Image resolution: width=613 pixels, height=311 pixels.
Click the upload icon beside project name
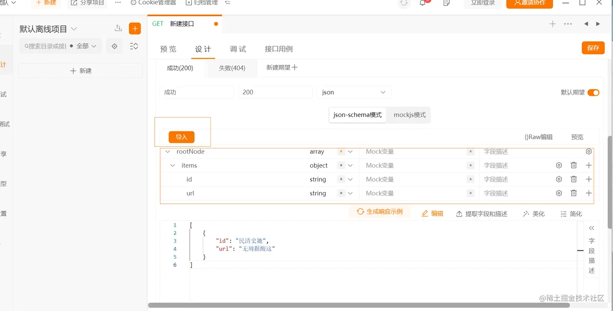(x=118, y=28)
